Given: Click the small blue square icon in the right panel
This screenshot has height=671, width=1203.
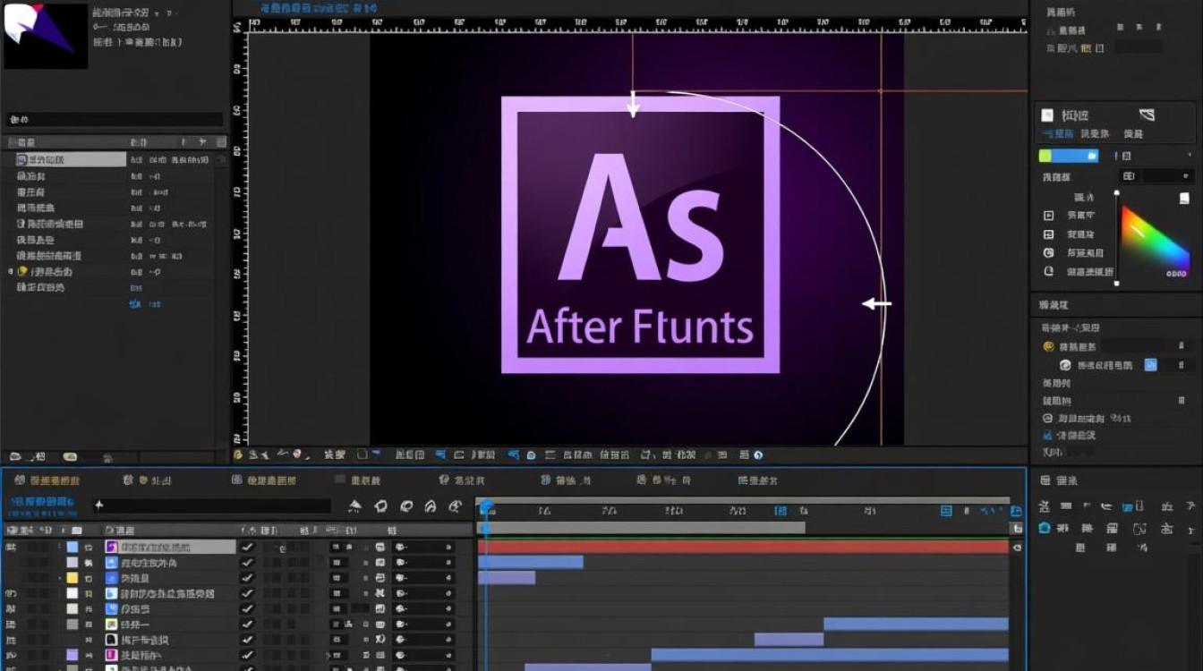Looking at the screenshot, I should pyautogui.click(x=1151, y=364).
